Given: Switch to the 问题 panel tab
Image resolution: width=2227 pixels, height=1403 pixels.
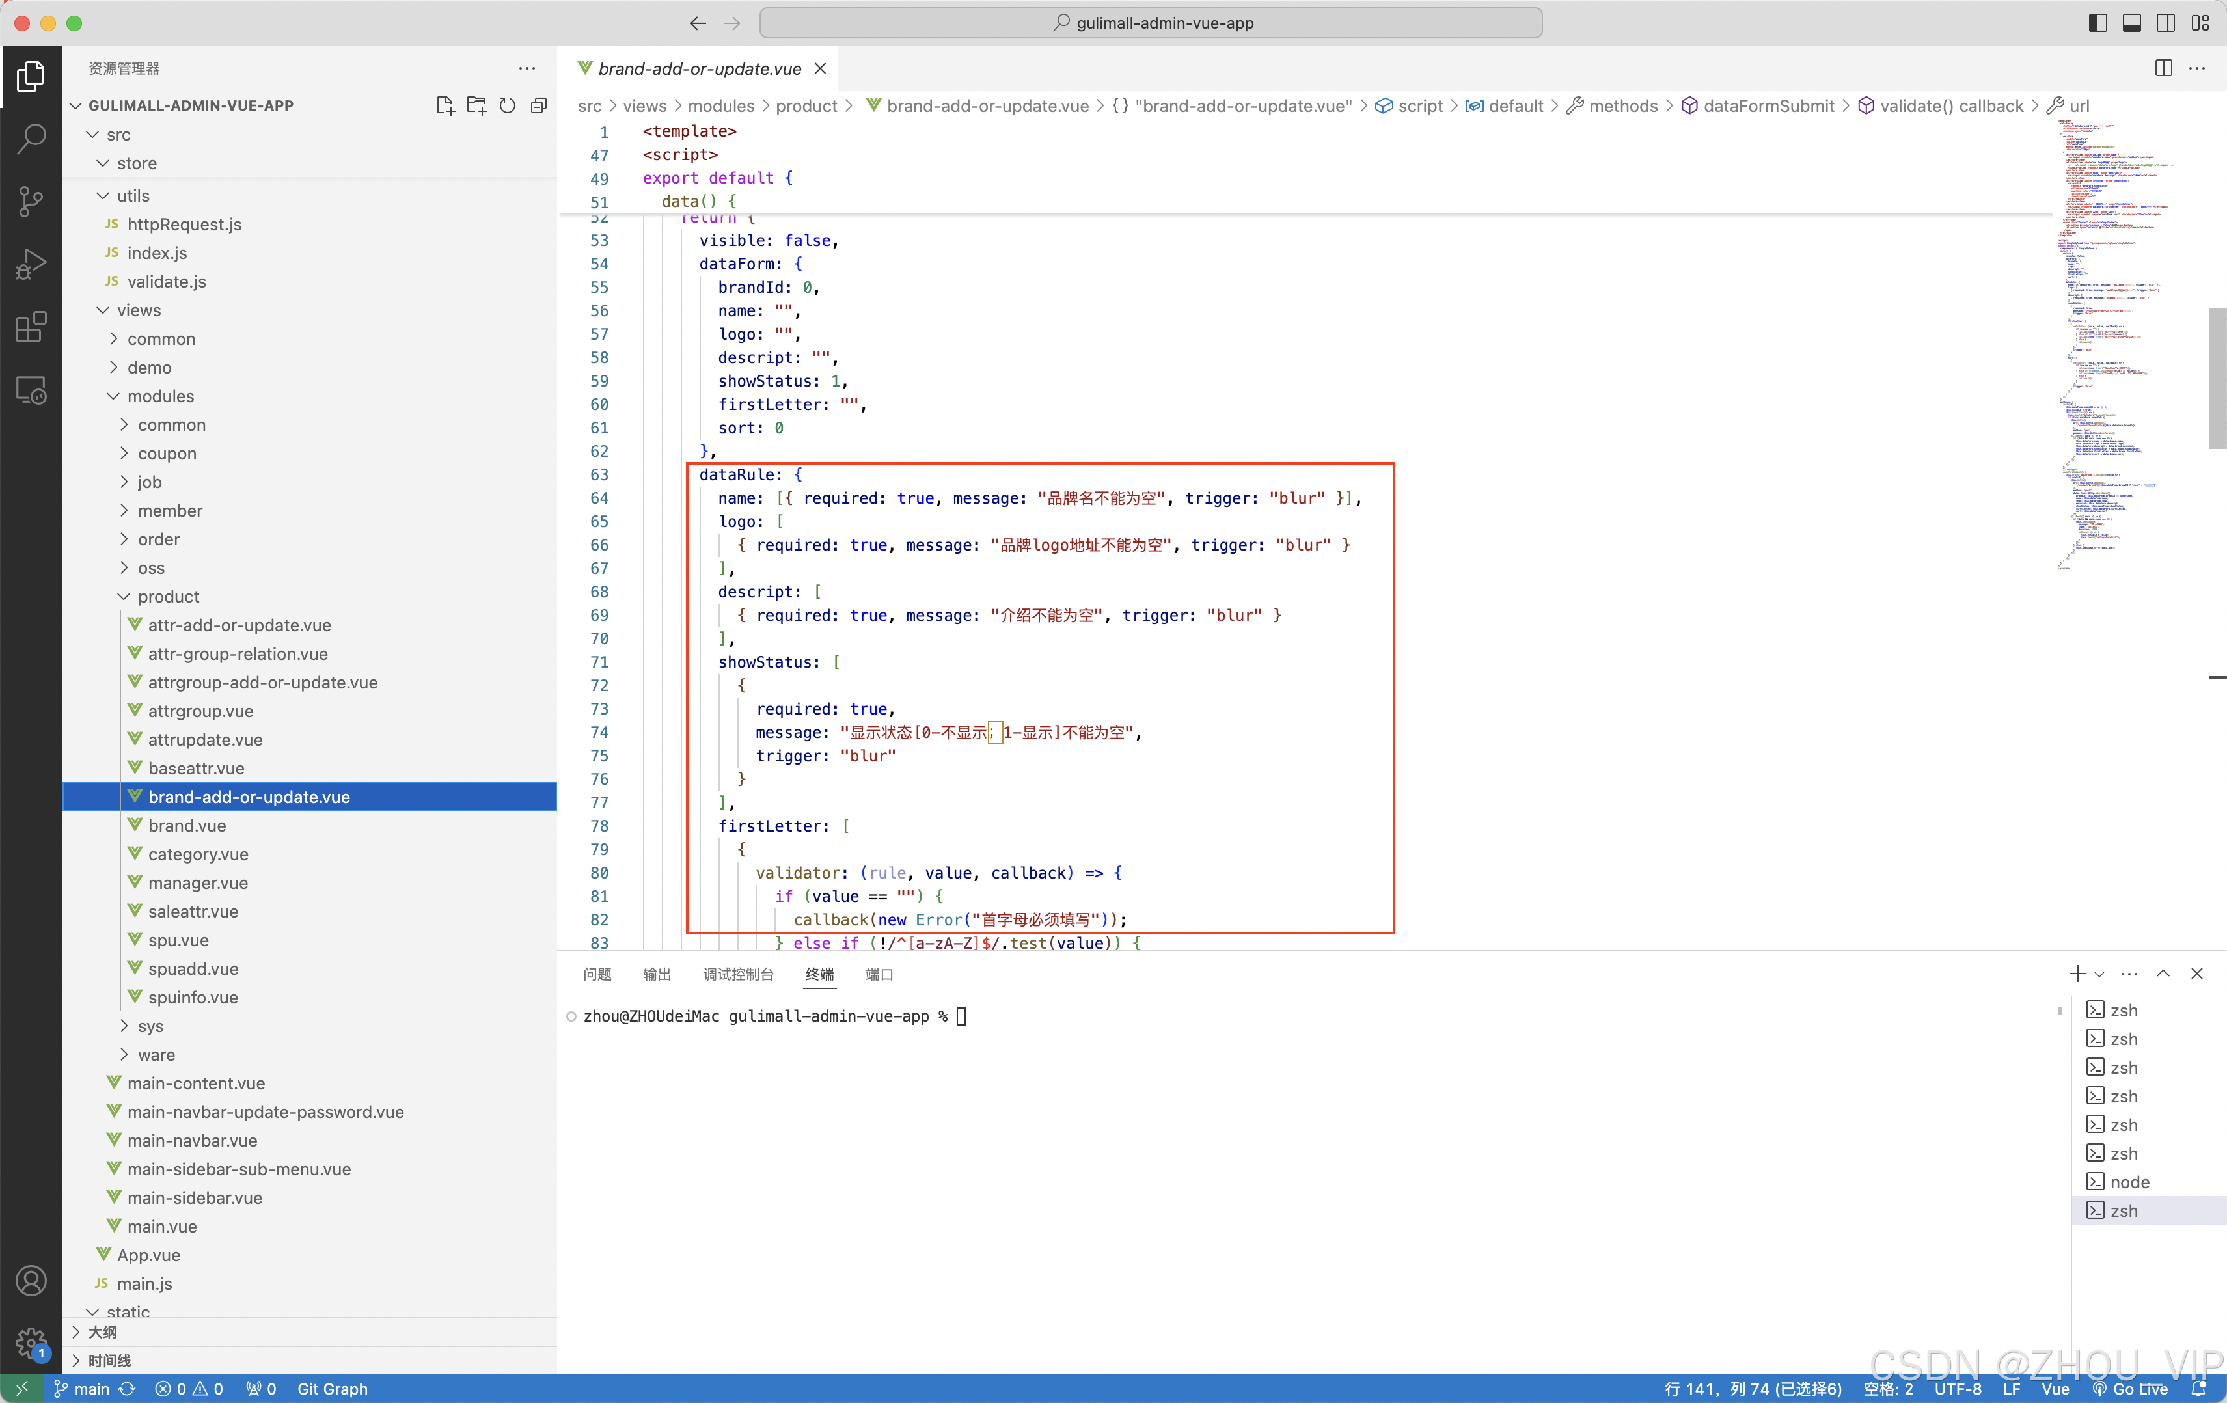Looking at the screenshot, I should [597, 974].
